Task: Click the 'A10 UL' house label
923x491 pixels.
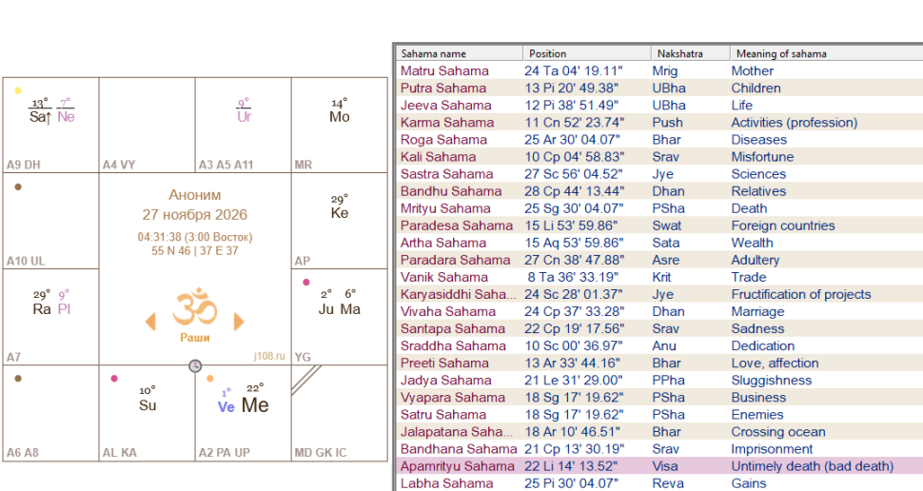Action: pos(26,261)
